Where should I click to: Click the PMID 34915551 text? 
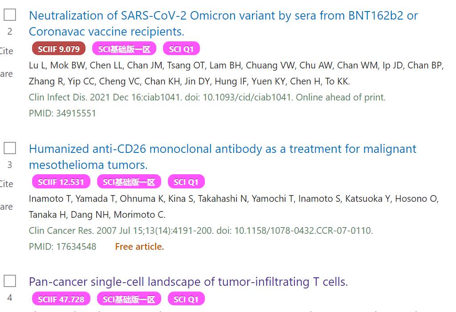62,113
